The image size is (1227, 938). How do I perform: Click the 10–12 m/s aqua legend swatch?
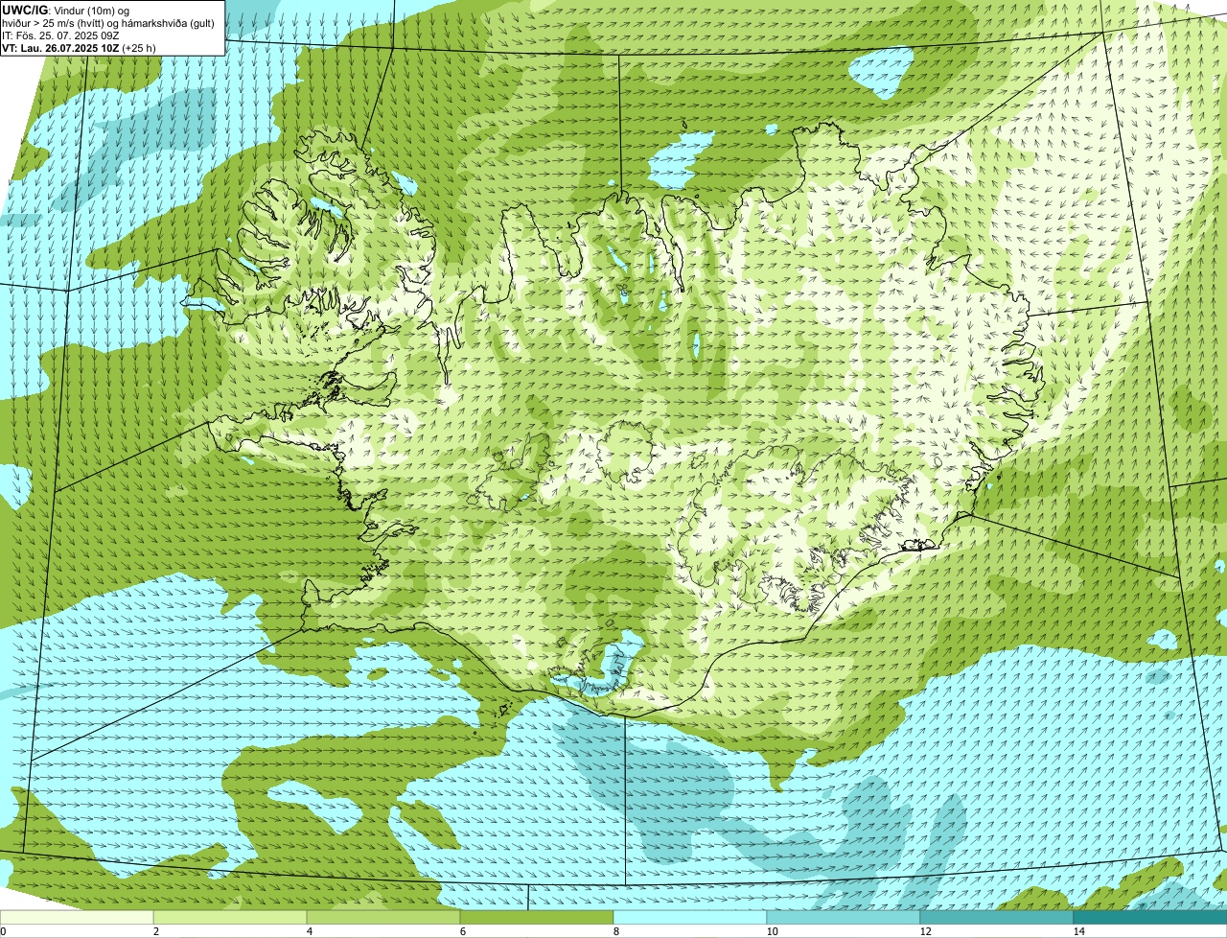point(844,918)
